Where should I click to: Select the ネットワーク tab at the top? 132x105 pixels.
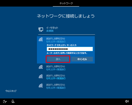[66, 3]
